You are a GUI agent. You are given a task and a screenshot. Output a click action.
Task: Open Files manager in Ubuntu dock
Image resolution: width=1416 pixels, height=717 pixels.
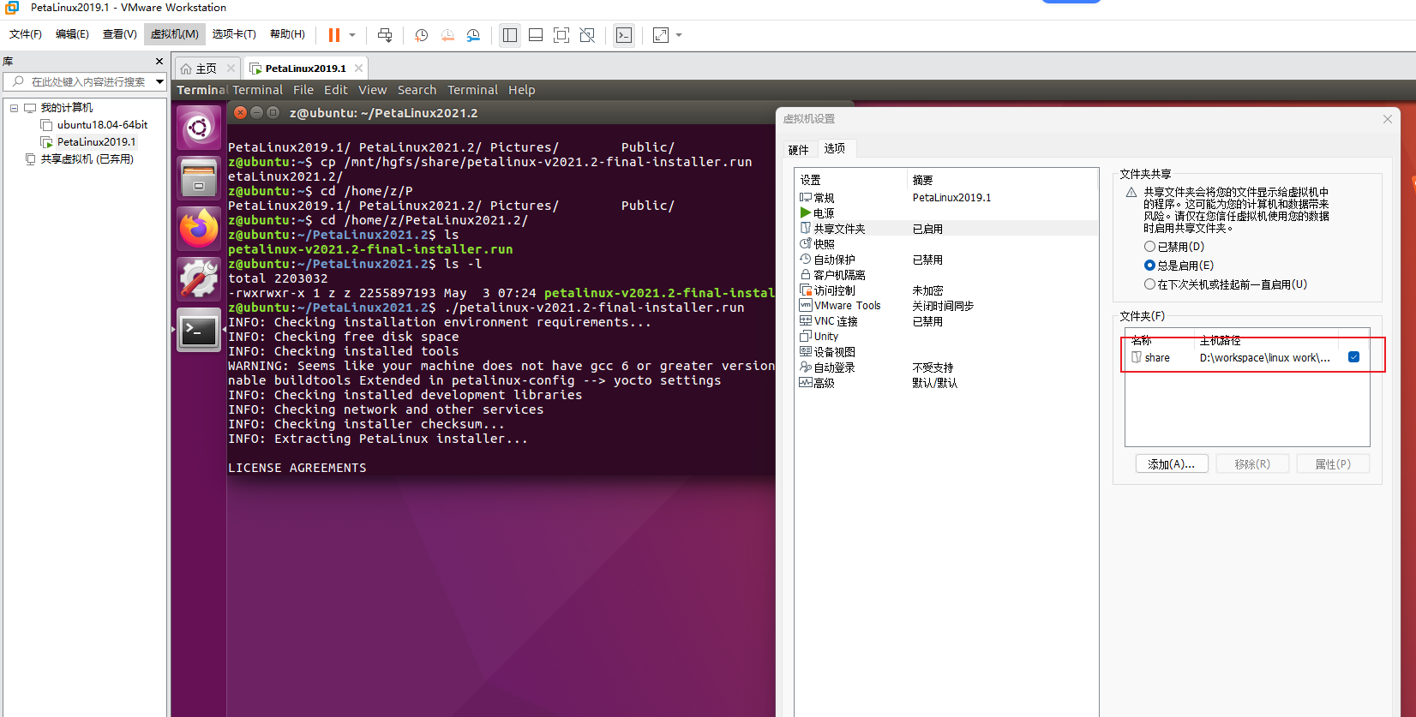tap(199, 178)
